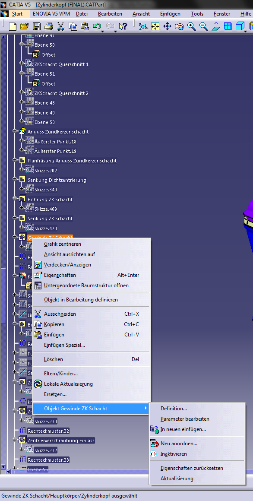Choose Untergeordnete Baumstruktur öffnen
This screenshot has width=253, height=501.
(x=92, y=285)
